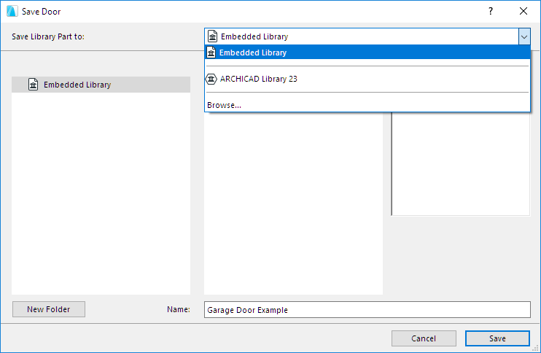
Task: Click the icon beside the highlighted Embedded Library option
Action: pos(211,53)
